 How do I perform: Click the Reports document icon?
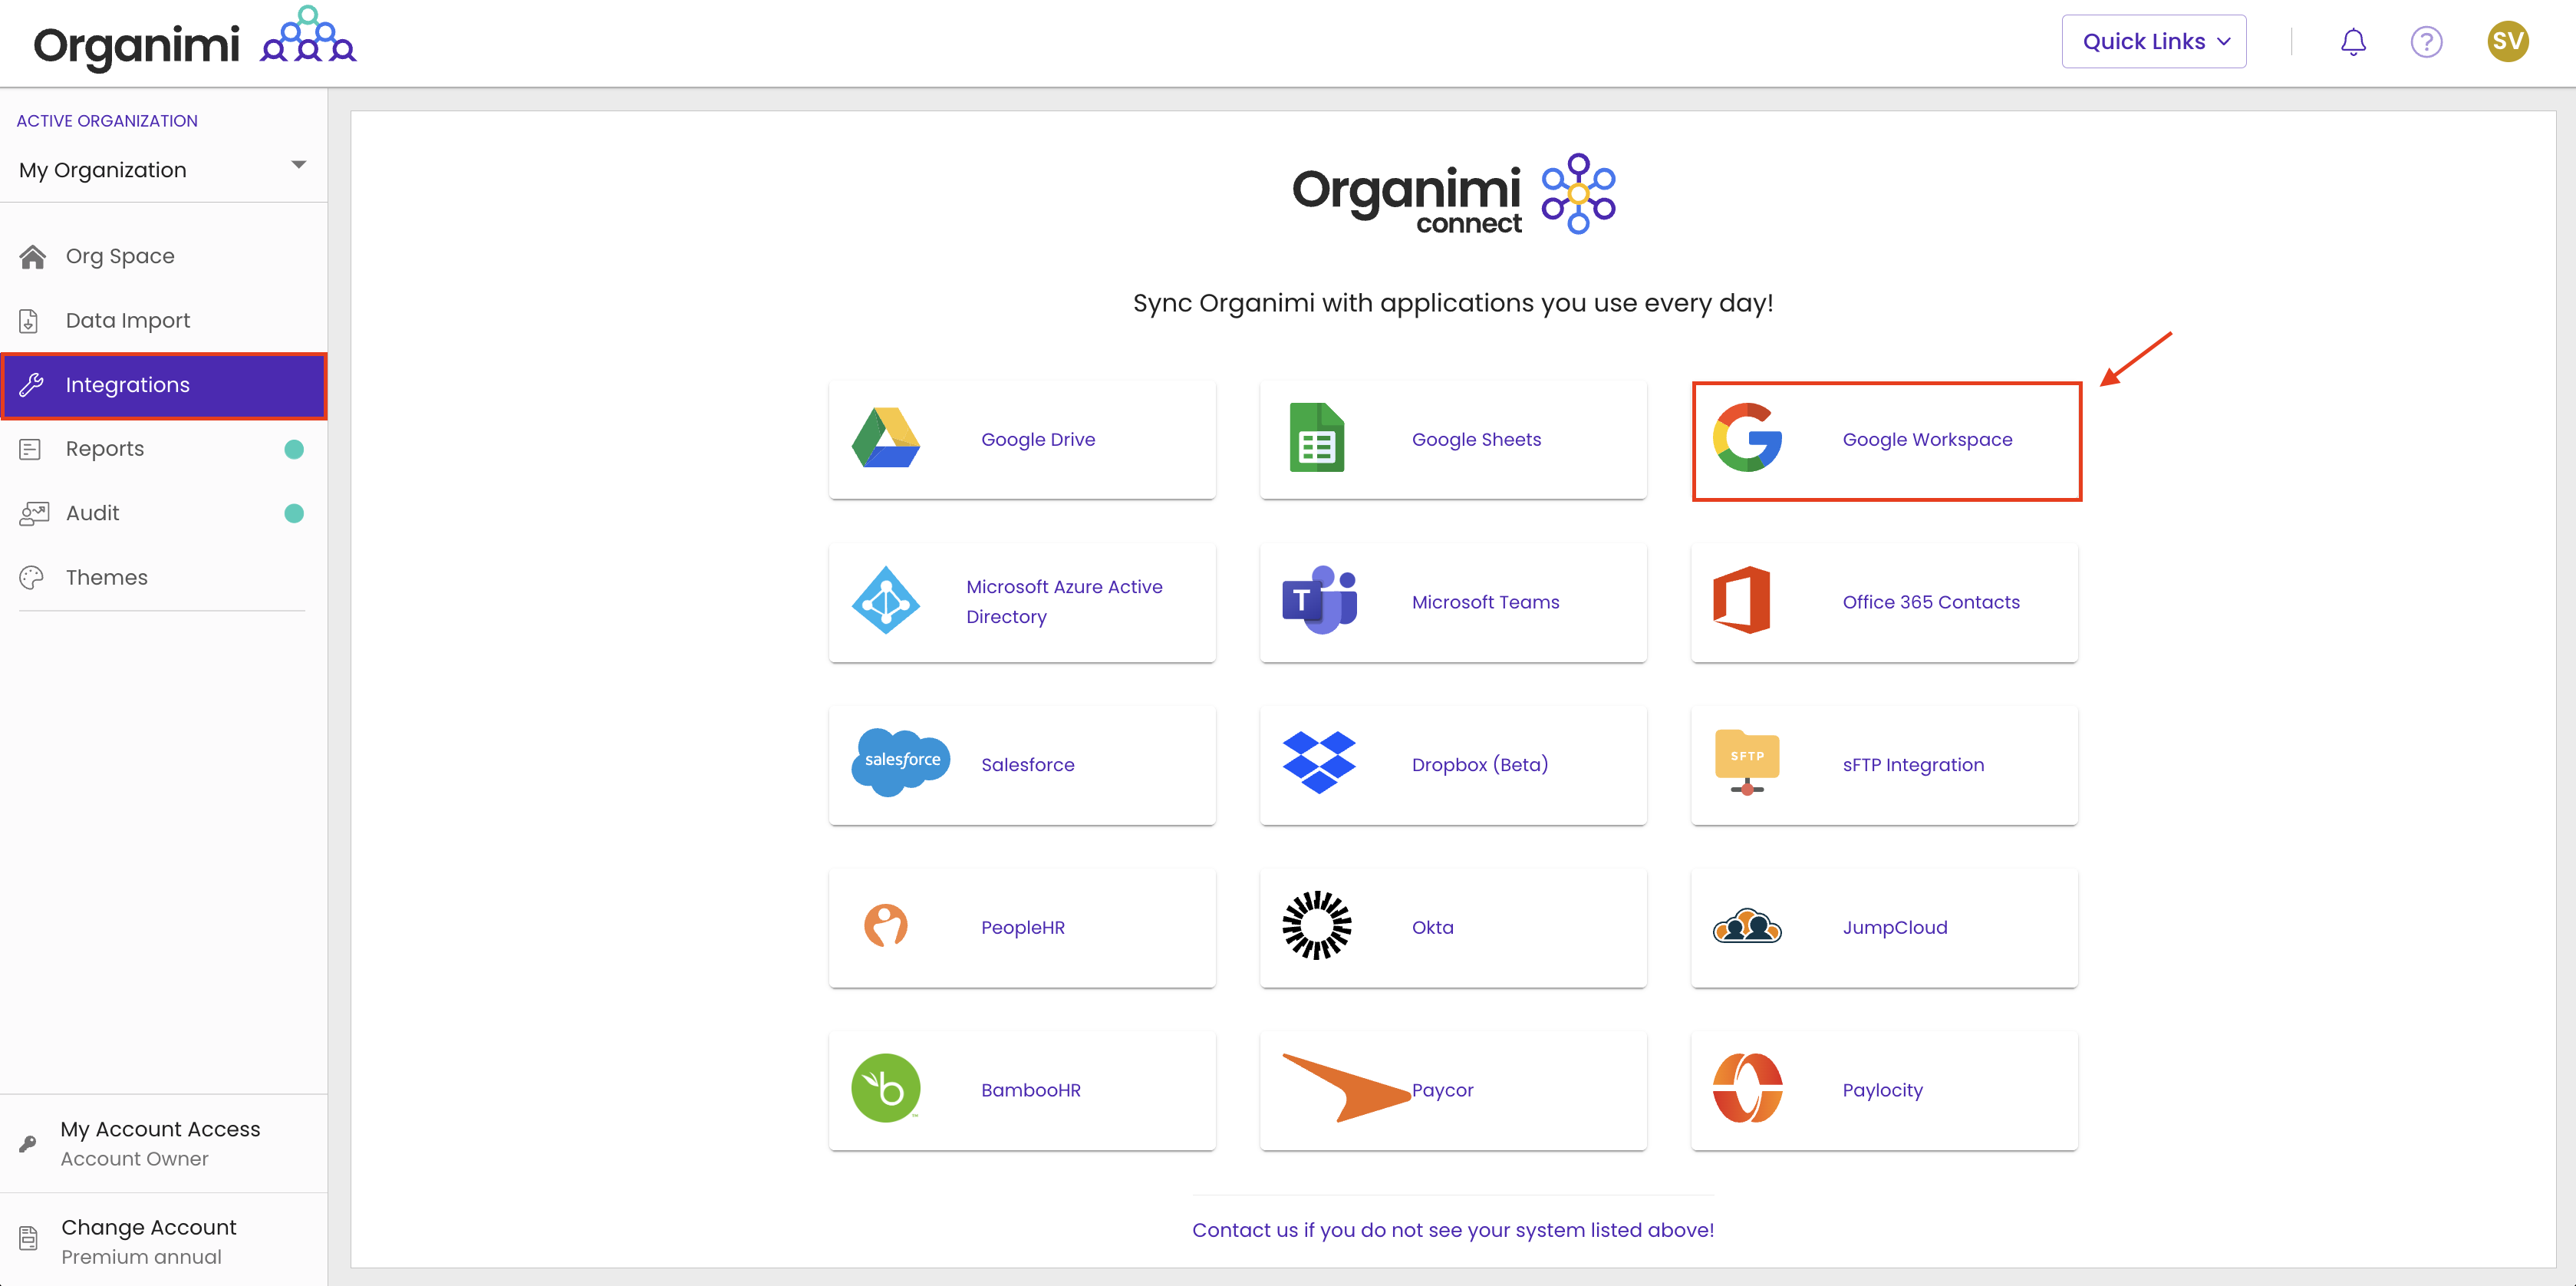click(x=30, y=449)
